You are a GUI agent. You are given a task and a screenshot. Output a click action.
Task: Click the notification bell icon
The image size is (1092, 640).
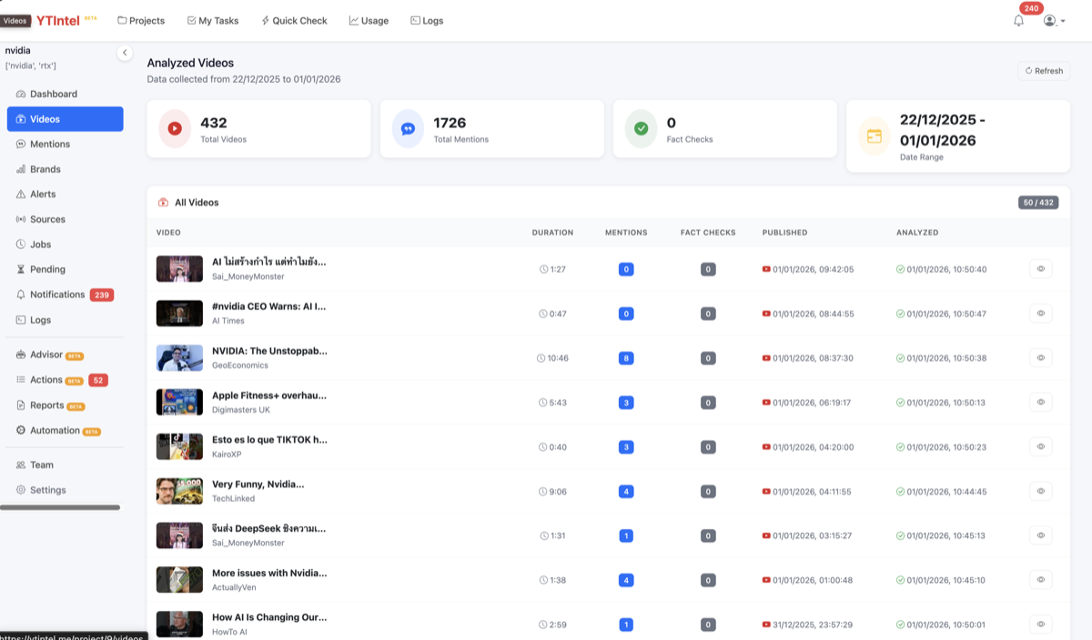[x=1018, y=21]
